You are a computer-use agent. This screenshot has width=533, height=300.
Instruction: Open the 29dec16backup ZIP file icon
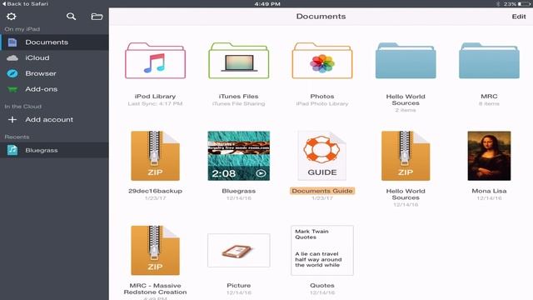coord(155,156)
